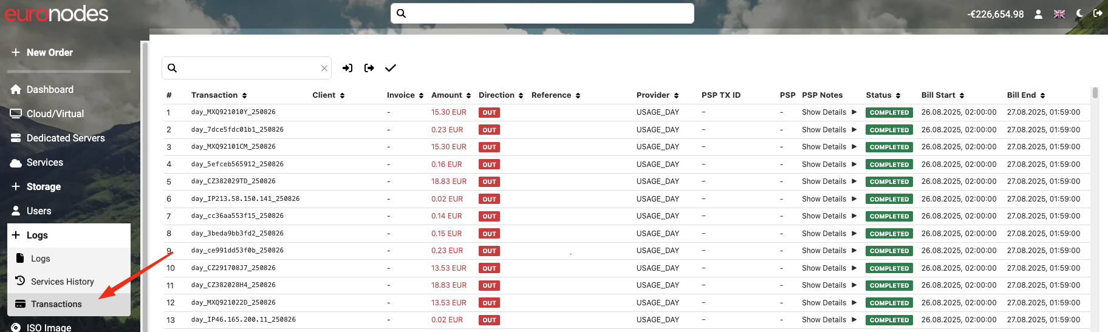Open Users in sidebar
1108x332 pixels.
tap(31, 211)
